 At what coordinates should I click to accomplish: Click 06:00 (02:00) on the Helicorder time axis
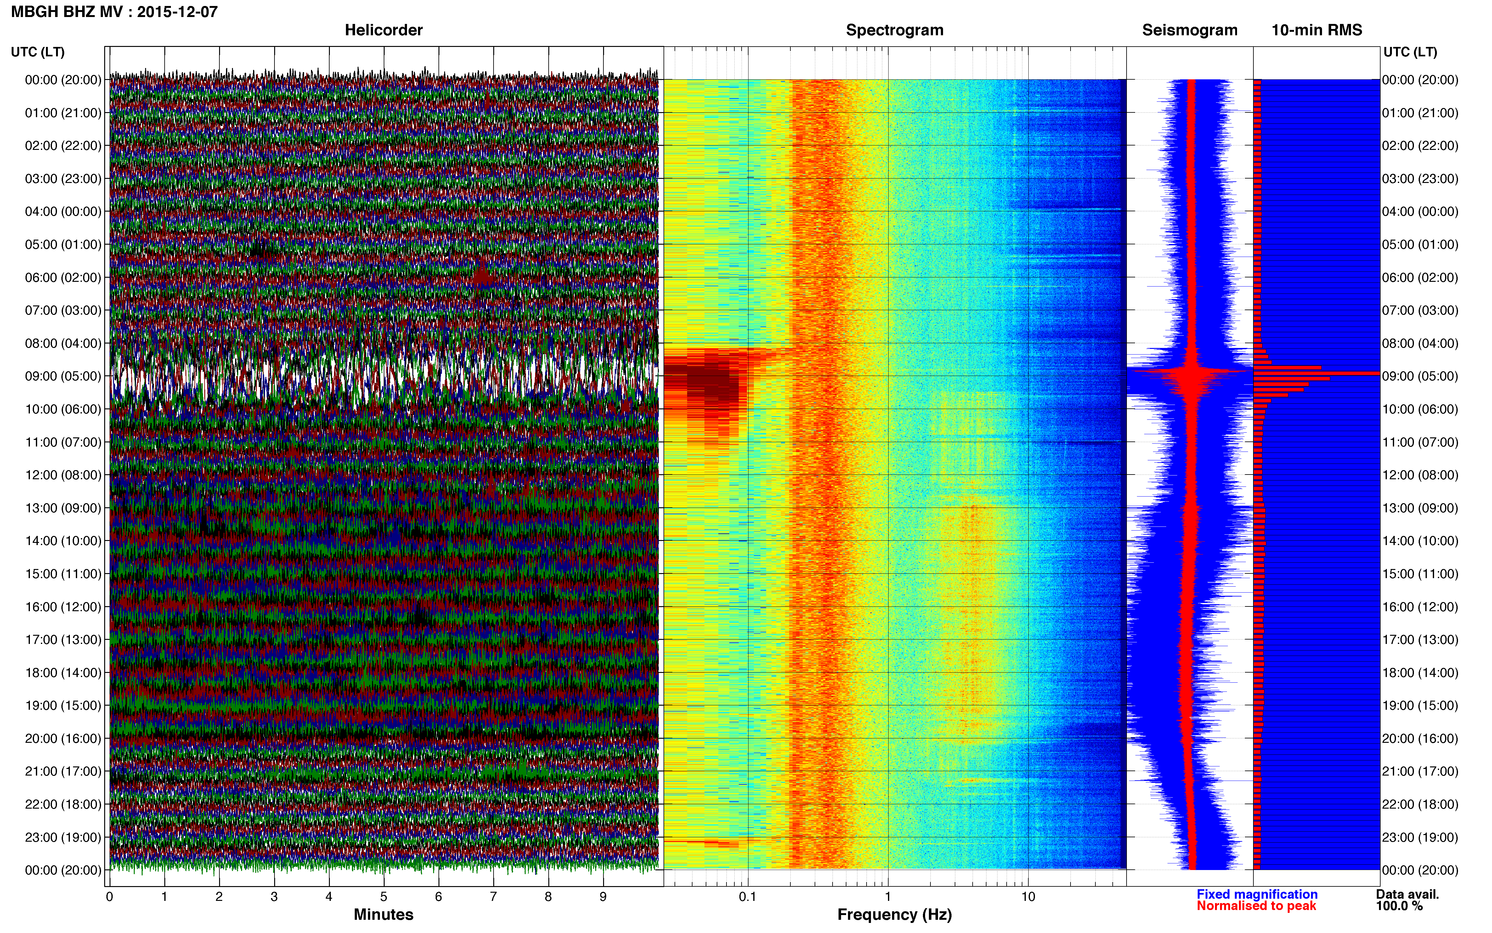(63, 278)
